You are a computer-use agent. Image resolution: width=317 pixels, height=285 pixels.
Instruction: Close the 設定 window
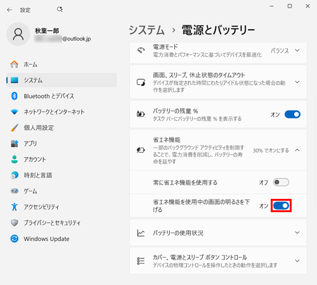pos(307,6)
